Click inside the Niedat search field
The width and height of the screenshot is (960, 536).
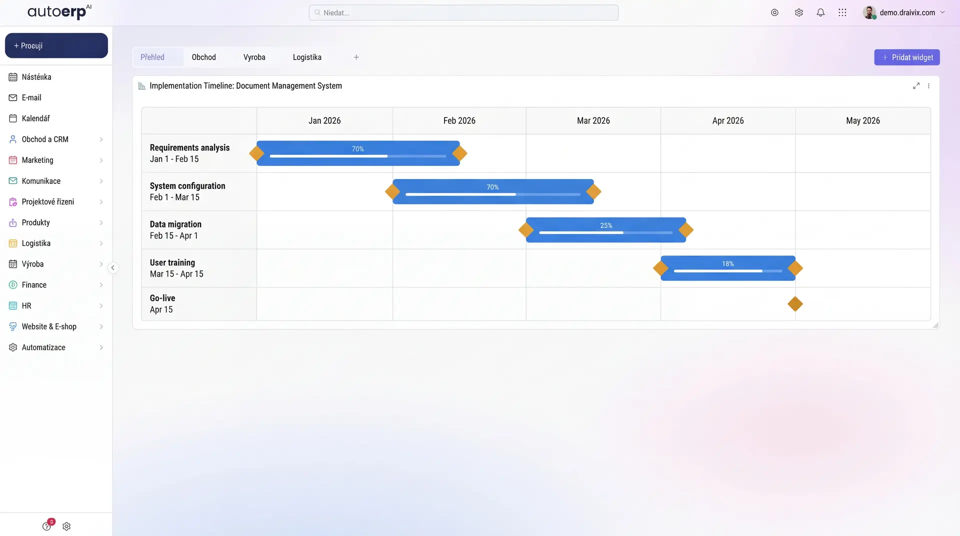click(x=463, y=12)
